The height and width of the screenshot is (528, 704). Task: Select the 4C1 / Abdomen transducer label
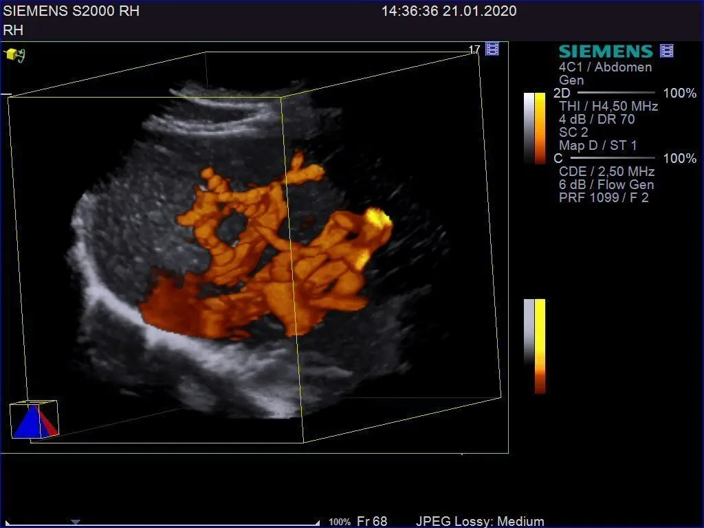coord(605,67)
